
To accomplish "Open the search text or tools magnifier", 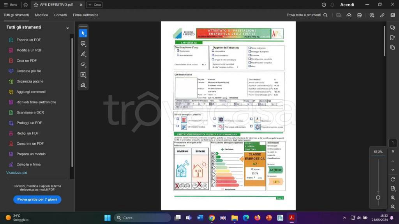I will pos(325,15).
